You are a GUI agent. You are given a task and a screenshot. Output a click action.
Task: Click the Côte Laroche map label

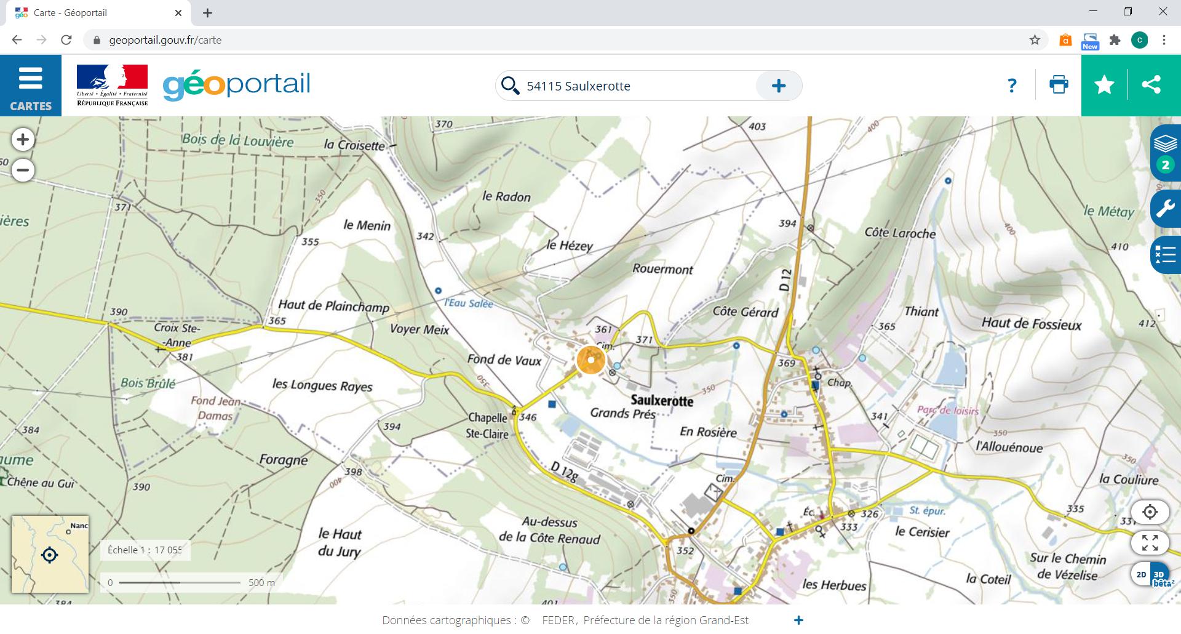point(901,233)
